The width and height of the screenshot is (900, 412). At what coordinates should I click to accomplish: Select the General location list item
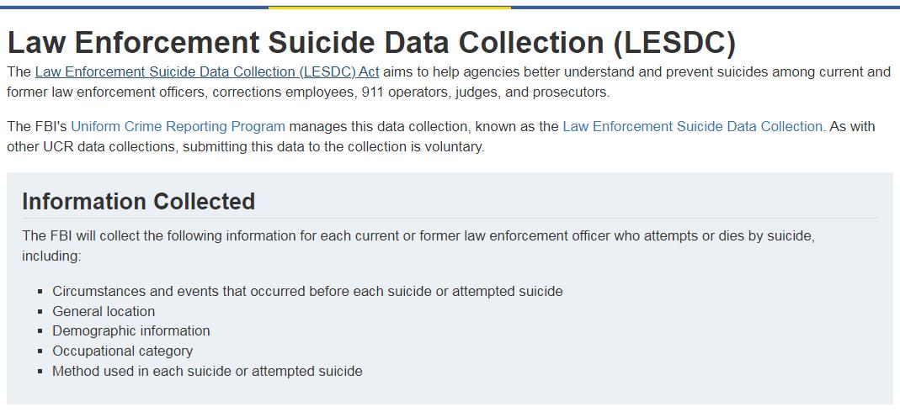104,311
